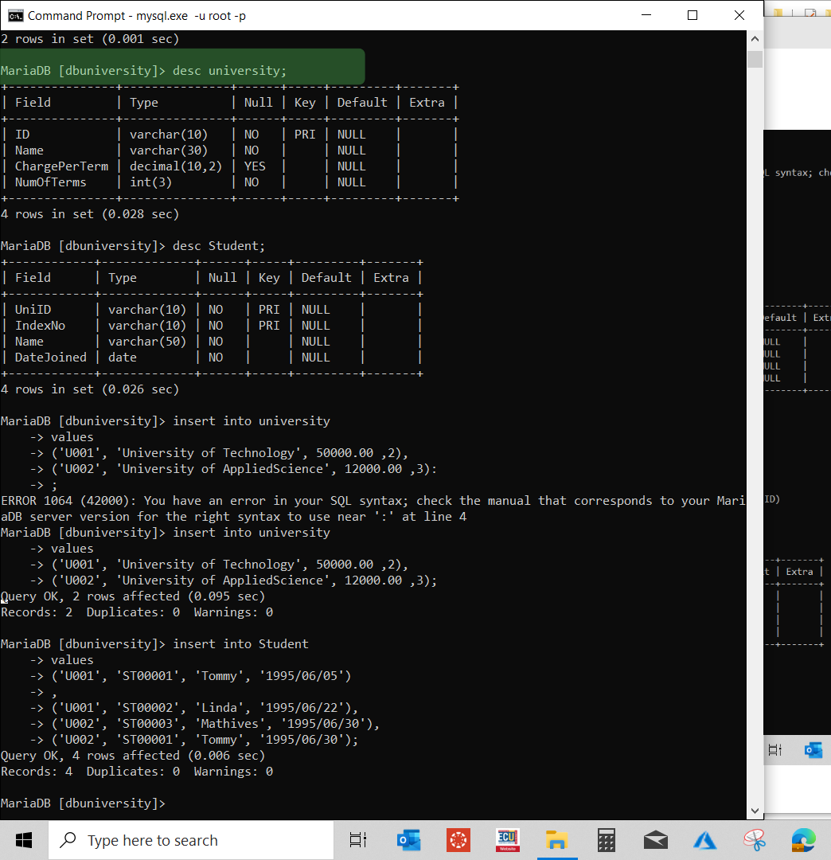
Task: Open Microsoft Azure from the taskbar
Action: (x=704, y=840)
